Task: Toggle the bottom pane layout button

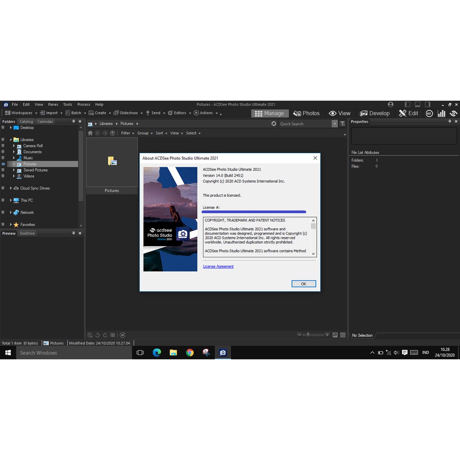Action: 417,104
